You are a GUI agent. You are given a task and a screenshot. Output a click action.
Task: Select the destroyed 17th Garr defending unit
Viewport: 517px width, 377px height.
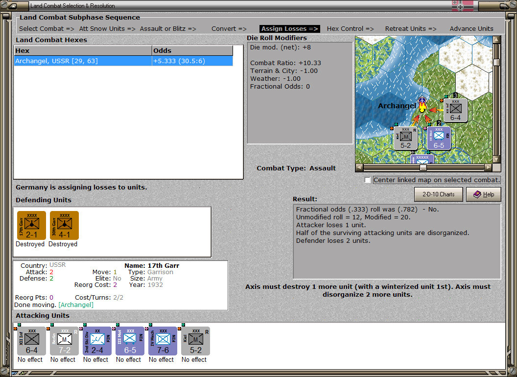click(30, 225)
